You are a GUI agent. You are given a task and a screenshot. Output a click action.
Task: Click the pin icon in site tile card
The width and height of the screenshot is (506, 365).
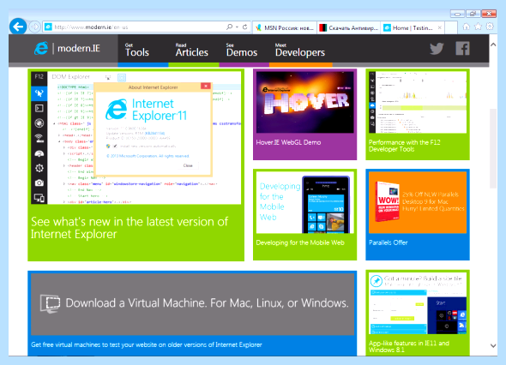click(x=376, y=281)
